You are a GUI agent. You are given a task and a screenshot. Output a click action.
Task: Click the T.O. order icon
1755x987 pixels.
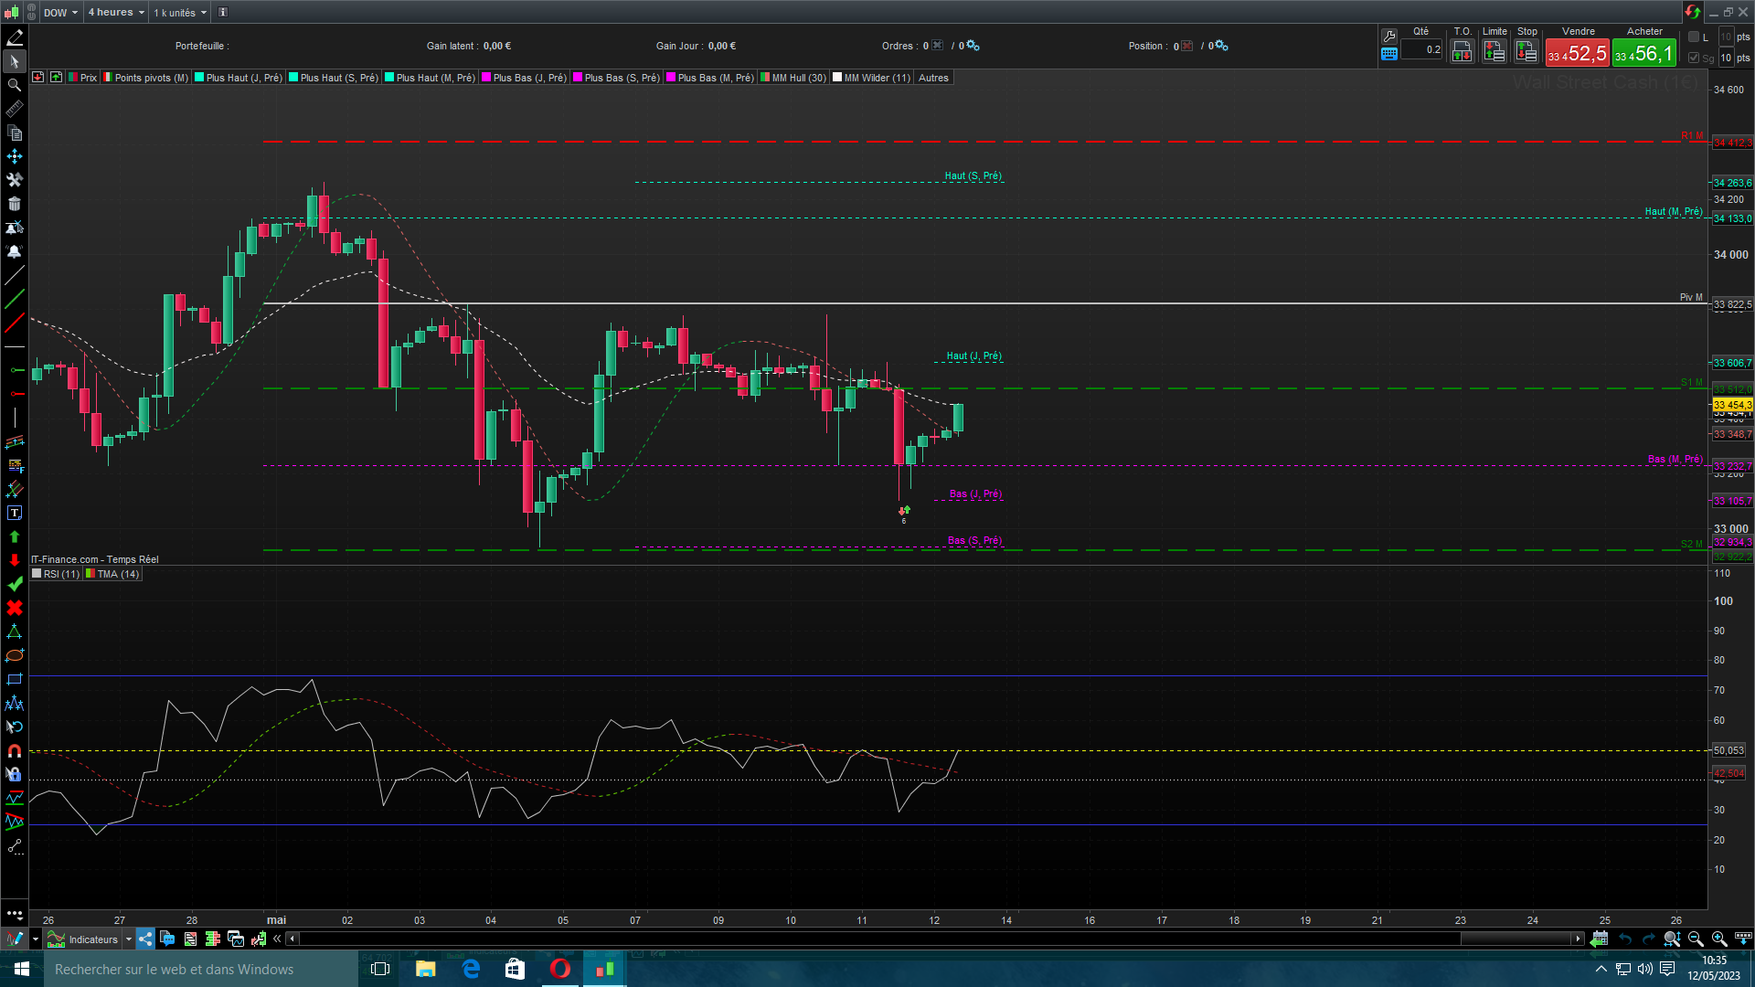pos(1462,51)
